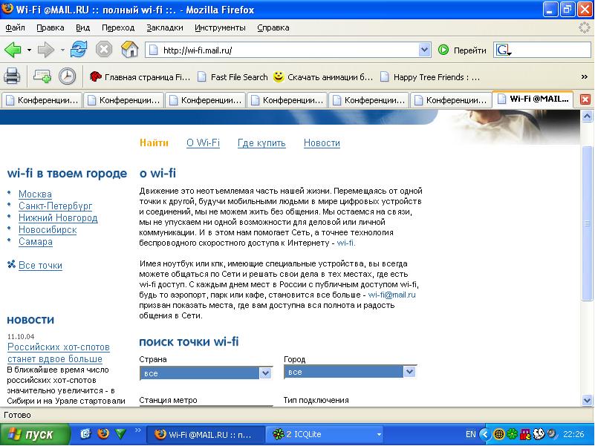Switch to the first Конференции tab

42,100
